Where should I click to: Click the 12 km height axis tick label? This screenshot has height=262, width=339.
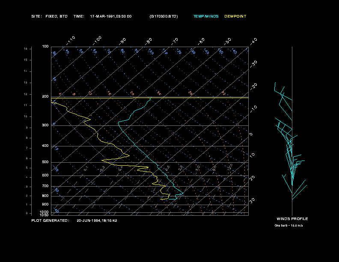(26, 94)
